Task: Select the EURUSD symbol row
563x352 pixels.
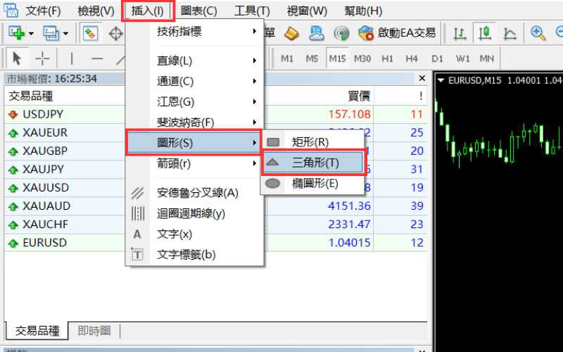Action: 215,242
